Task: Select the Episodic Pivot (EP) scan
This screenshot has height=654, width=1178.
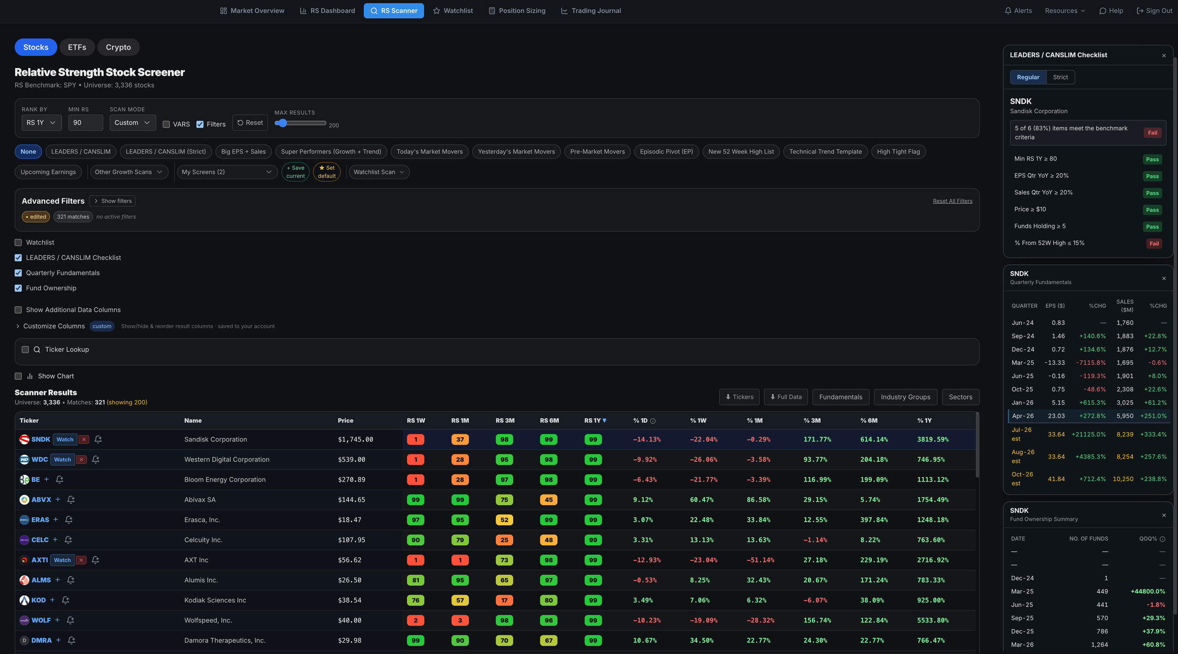Action: [666, 151]
